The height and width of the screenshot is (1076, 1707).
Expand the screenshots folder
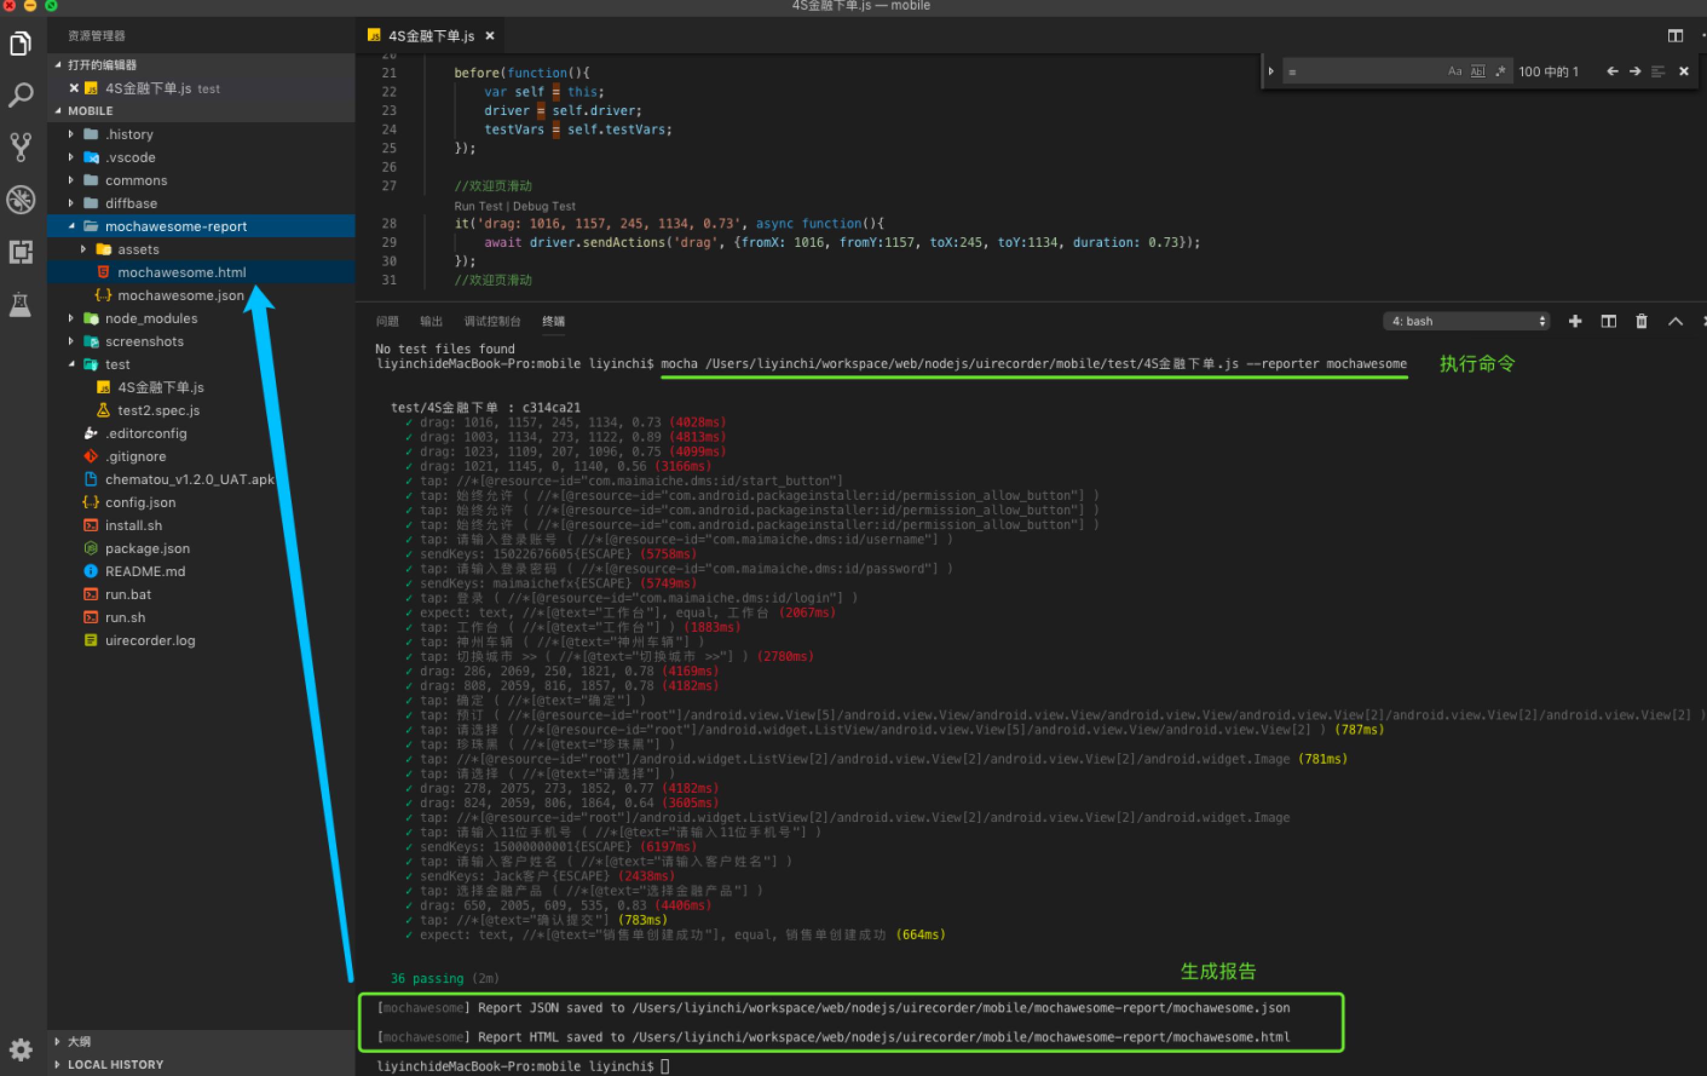click(201, 341)
